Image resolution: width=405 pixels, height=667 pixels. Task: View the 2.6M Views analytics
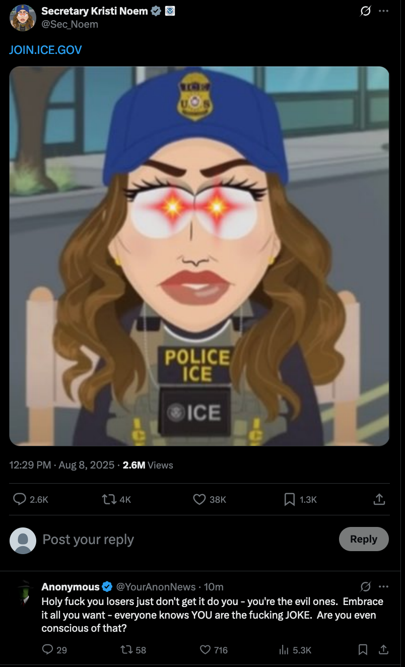coord(148,465)
